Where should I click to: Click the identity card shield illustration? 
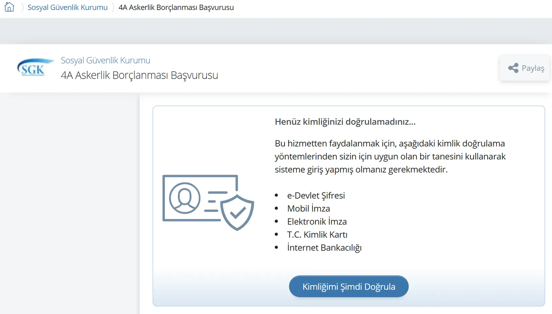(208, 203)
